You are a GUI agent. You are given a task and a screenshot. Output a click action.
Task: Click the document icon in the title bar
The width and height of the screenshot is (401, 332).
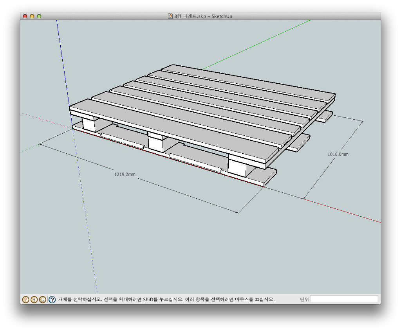pyautogui.click(x=170, y=16)
